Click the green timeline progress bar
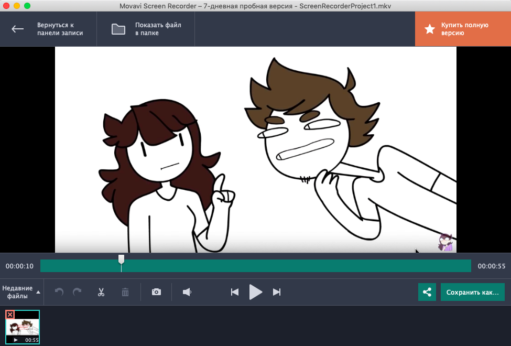Screen dimensions: 511x346 pos(293,266)
